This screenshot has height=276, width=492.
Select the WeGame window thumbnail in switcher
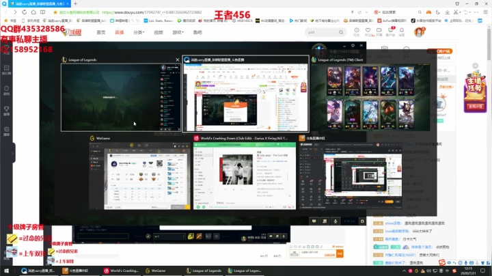pyautogui.click(x=139, y=176)
